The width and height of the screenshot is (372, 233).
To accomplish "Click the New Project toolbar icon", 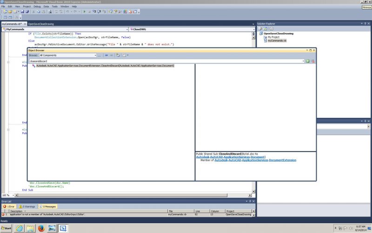I will 5,11.
